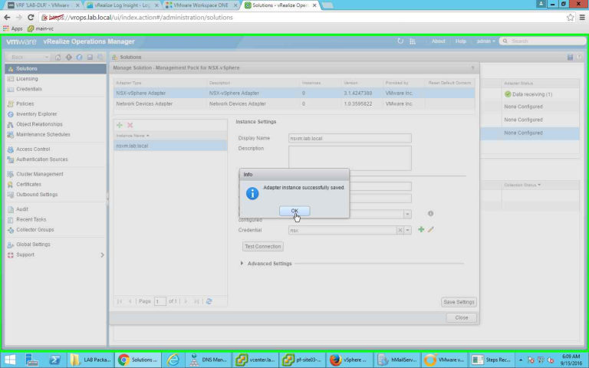
Task: Open the Apps bookmarks shortcut
Action: click(x=13, y=28)
